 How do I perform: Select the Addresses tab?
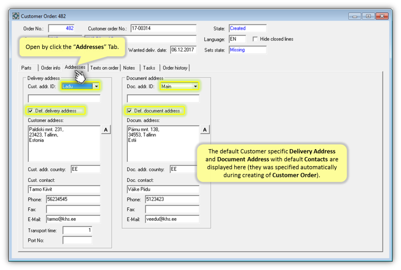coord(75,67)
